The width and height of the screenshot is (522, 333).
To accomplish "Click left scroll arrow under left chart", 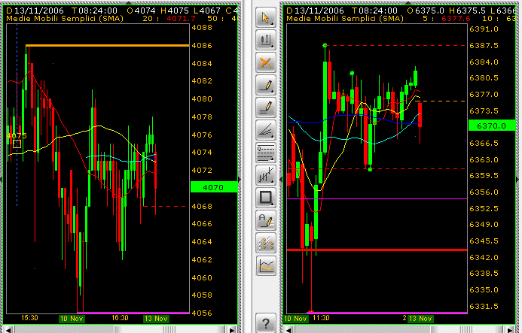I will (x=8, y=330).
